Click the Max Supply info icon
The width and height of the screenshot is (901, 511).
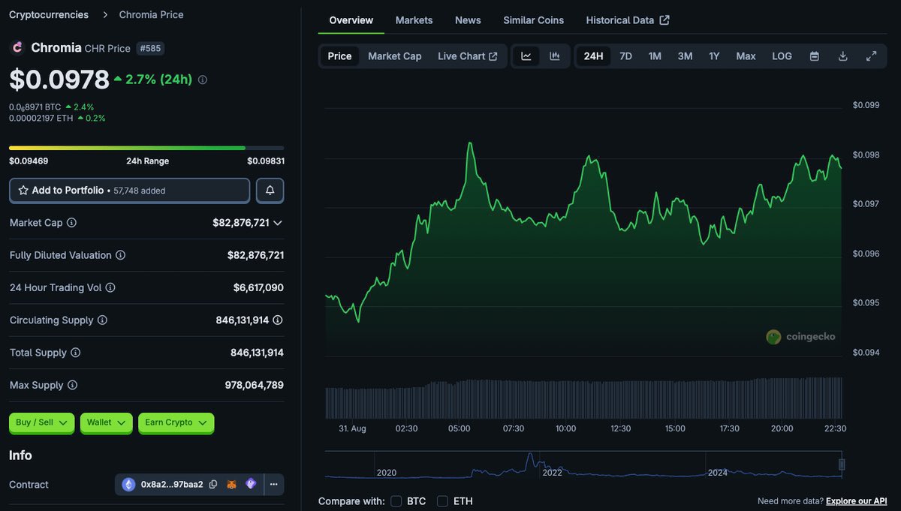tap(72, 385)
